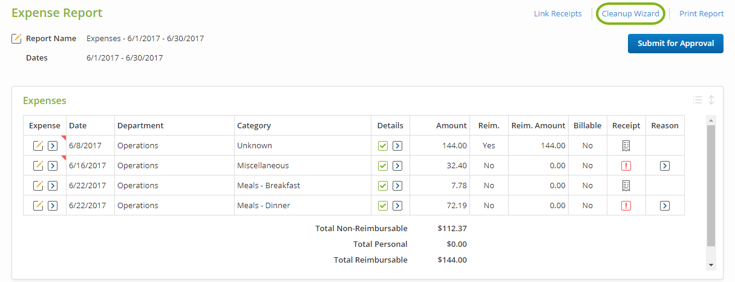
Task: Open the Cleanup Wizard
Action: click(630, 14)
